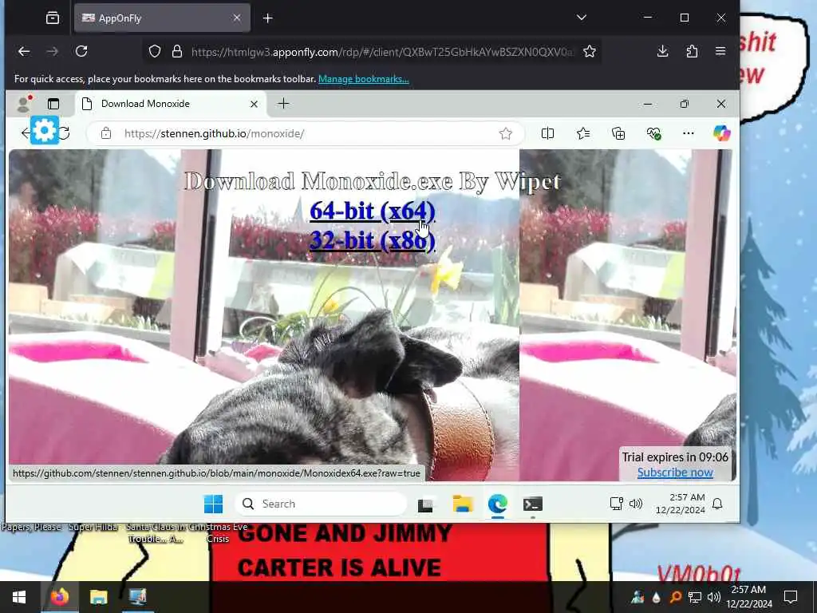Refresh the Edge page
The image size is (817, 613).
(x=65, y=133)
